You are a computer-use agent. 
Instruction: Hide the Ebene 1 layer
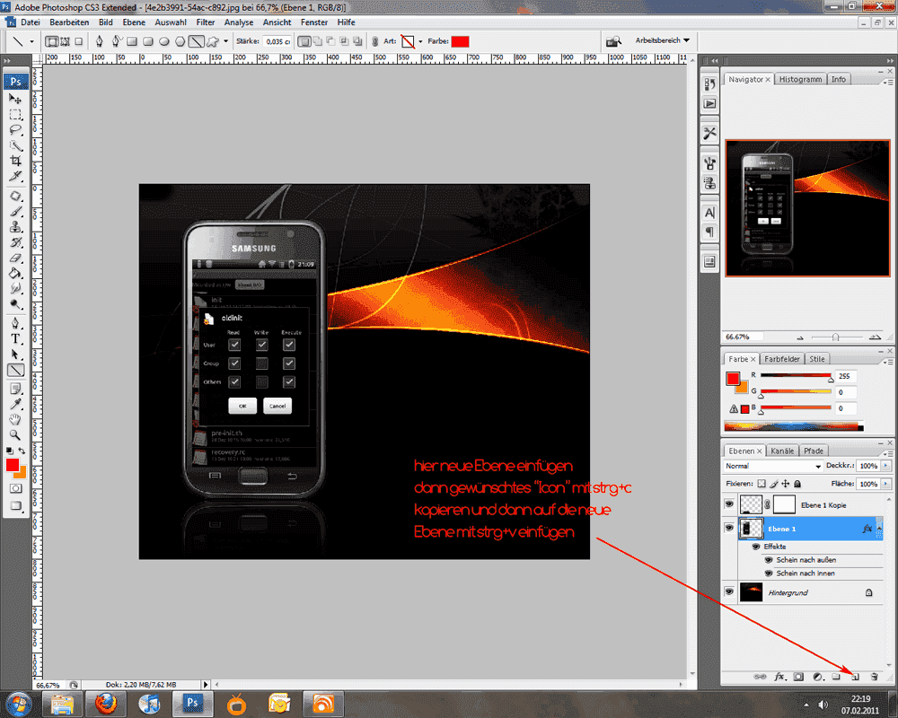pyautogui.click(x=729, y=528)
